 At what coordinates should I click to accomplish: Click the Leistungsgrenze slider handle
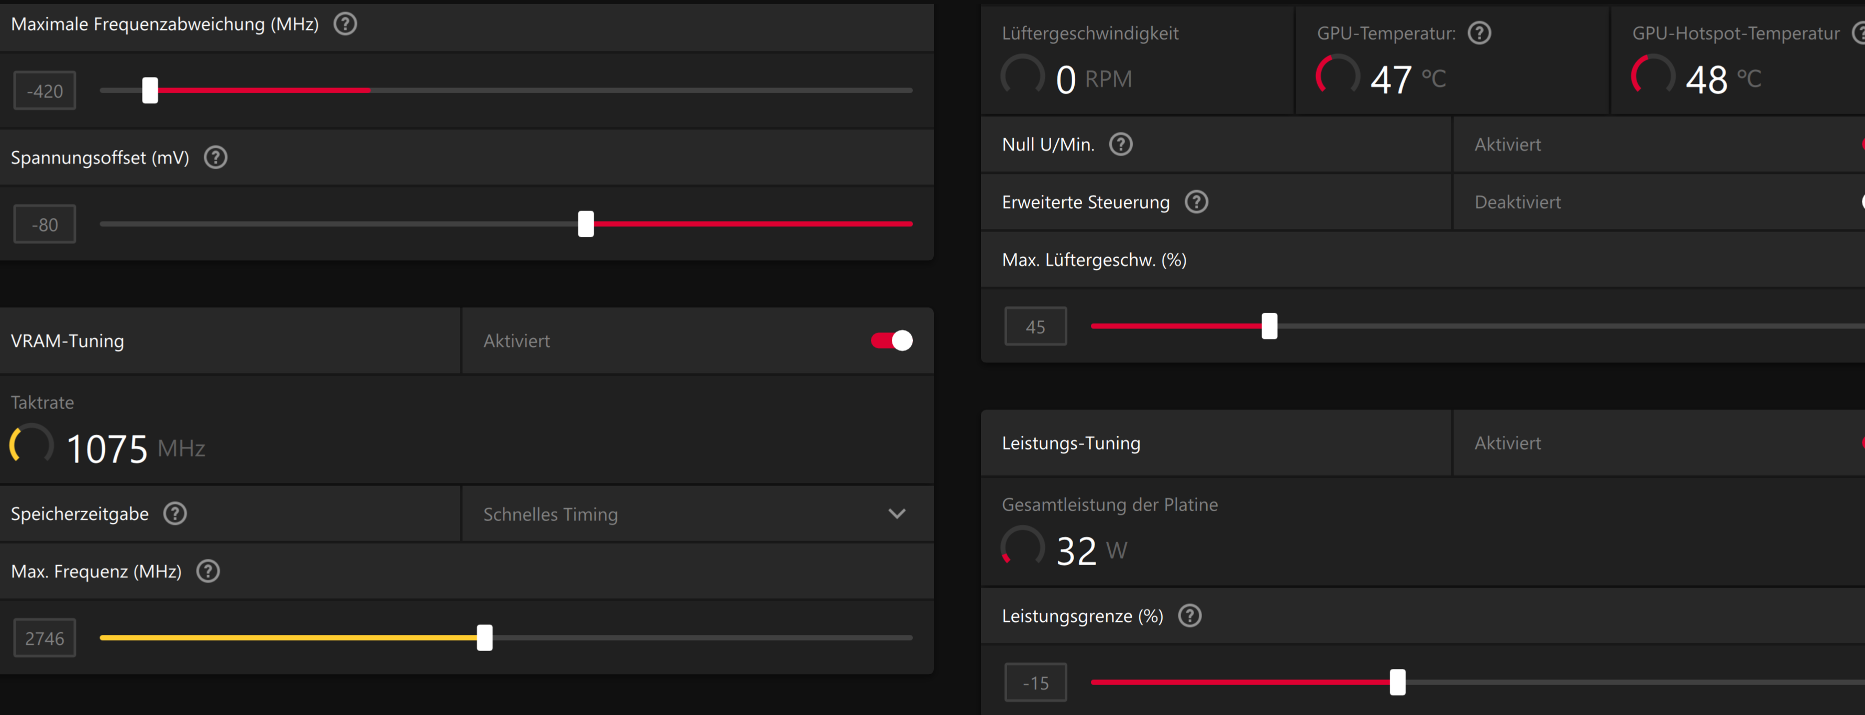point(1397,681)
